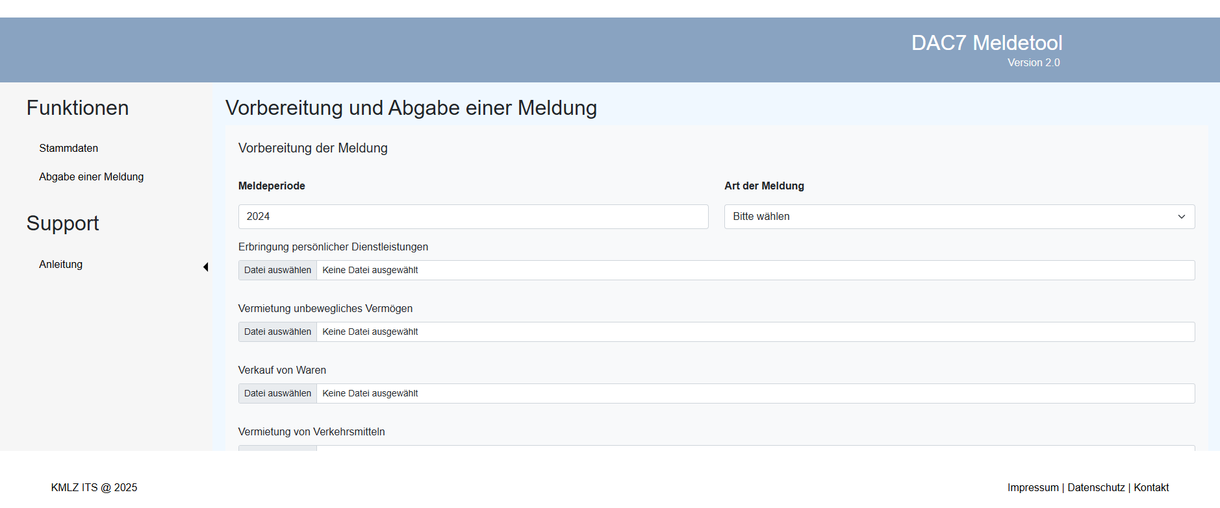1220x508 pixels.
Task: Click the Meldeperiode input showing 2024
Action: point(473,217)
